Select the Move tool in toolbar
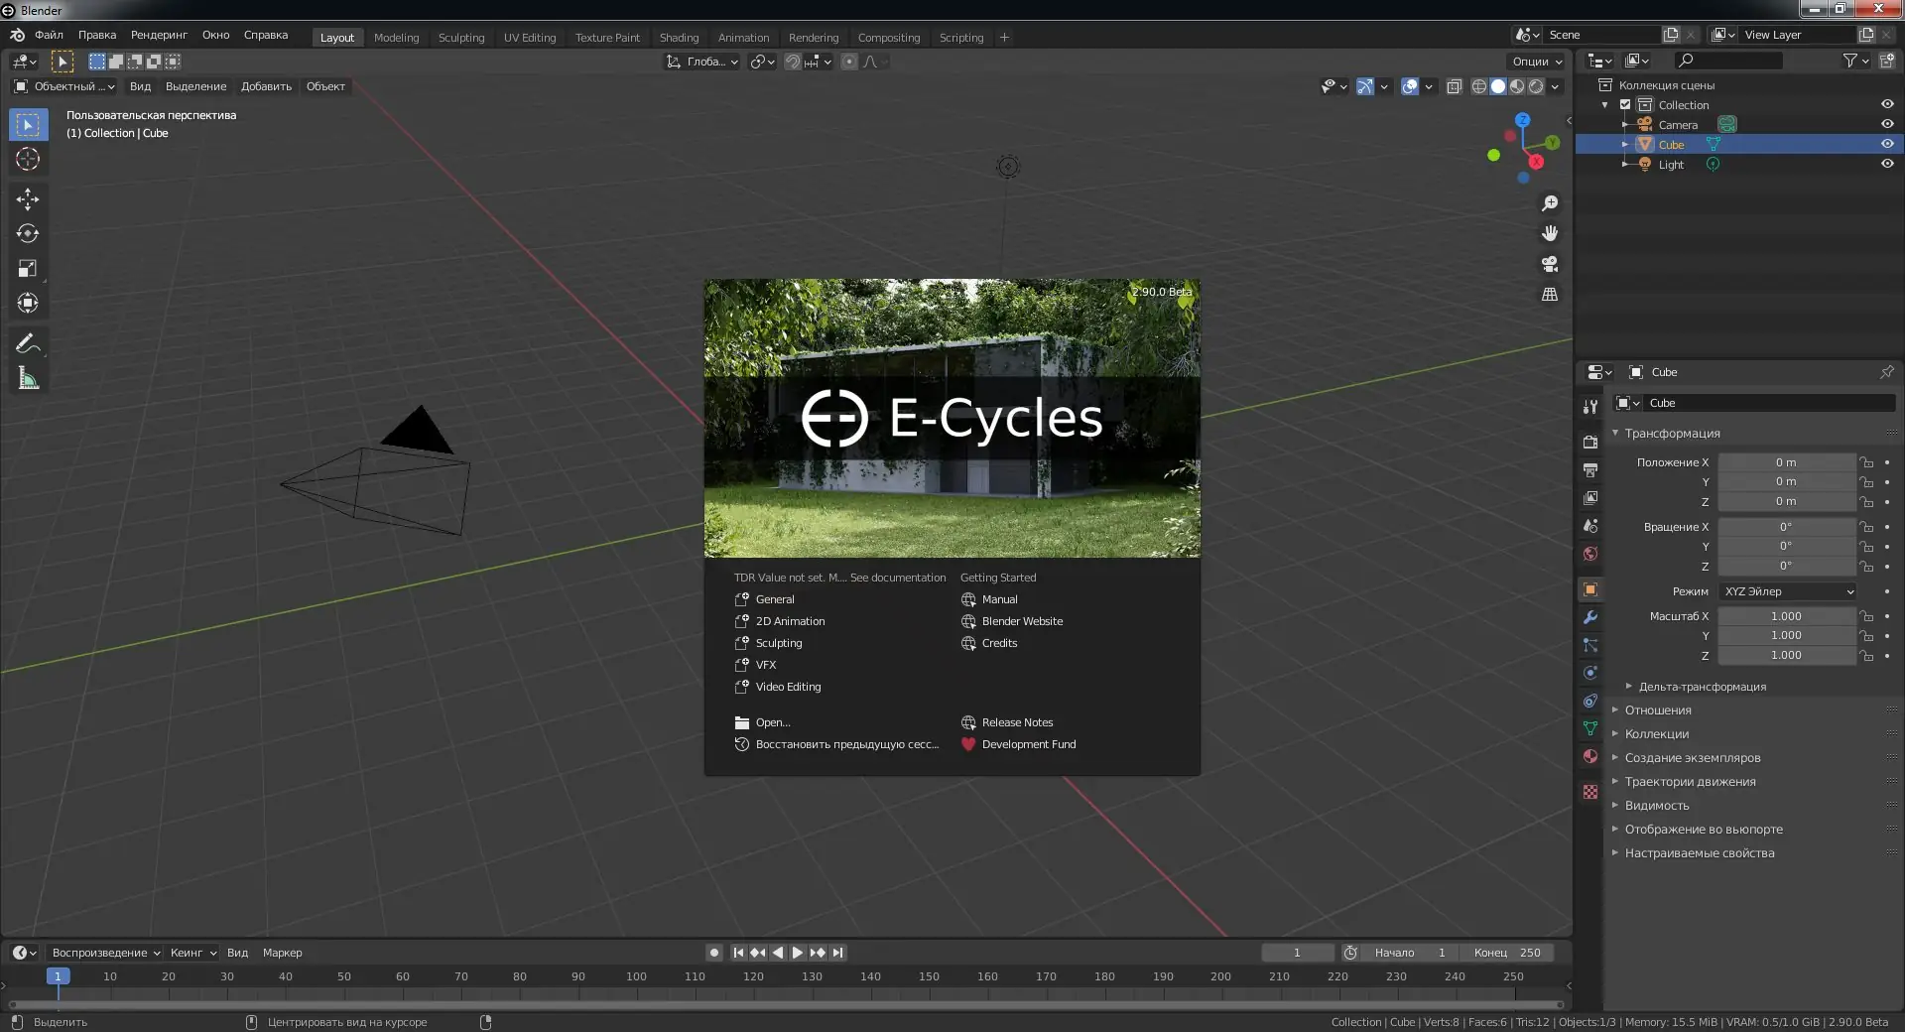This screenshot has height=1032, width=1905. (x=28, y=199)
